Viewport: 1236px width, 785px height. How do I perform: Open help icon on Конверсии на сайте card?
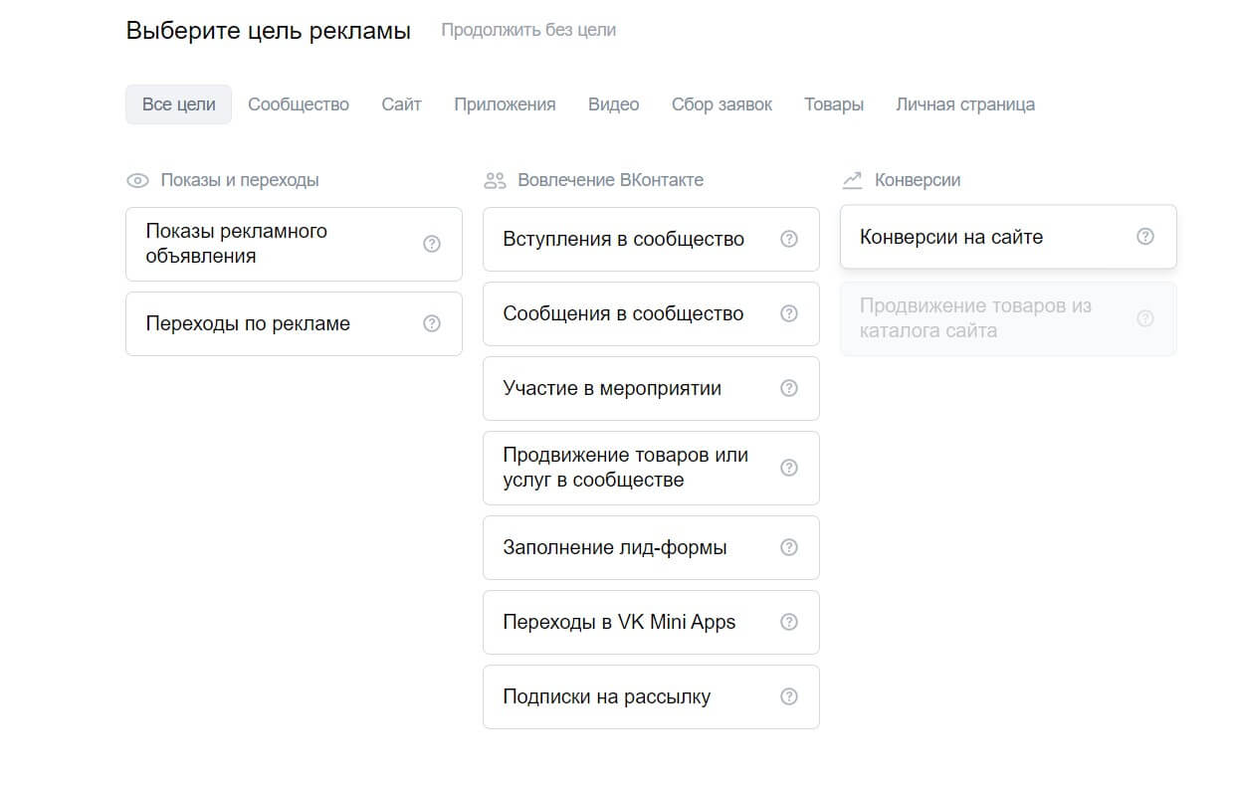[1145, 236]
